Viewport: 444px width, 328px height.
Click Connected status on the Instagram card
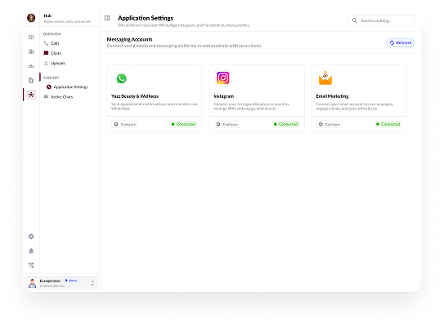click(285, 124)
